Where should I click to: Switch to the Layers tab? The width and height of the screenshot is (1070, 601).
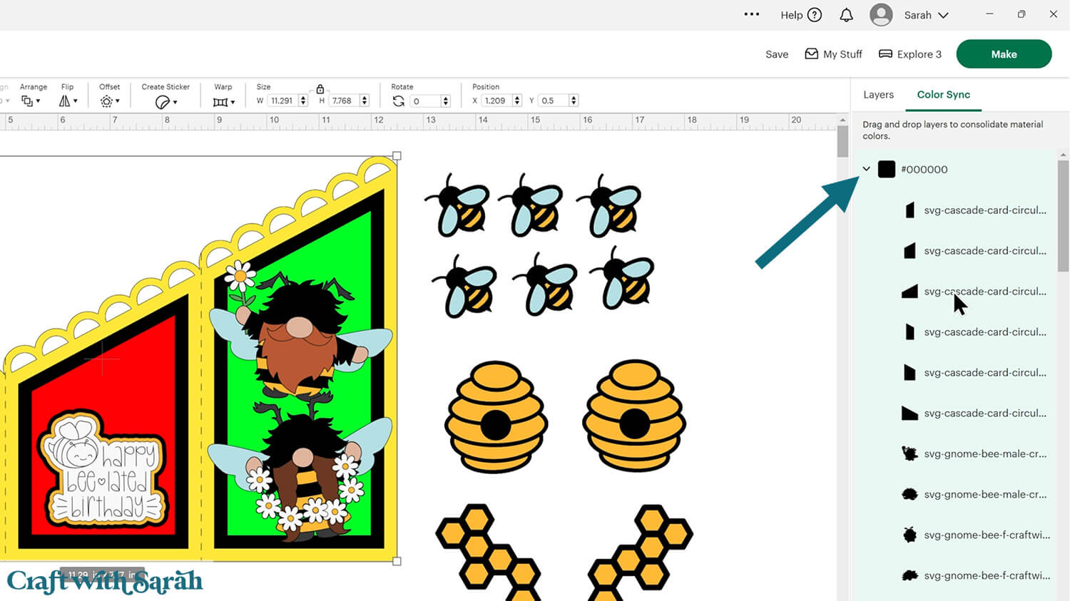coord(878,95)
